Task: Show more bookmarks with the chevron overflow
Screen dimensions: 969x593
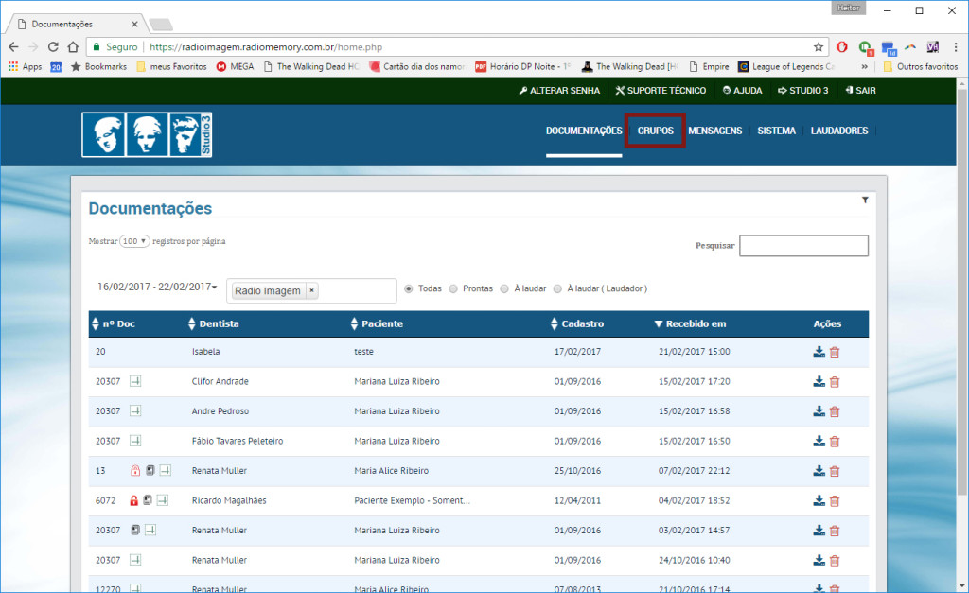Action: (864, 67)
